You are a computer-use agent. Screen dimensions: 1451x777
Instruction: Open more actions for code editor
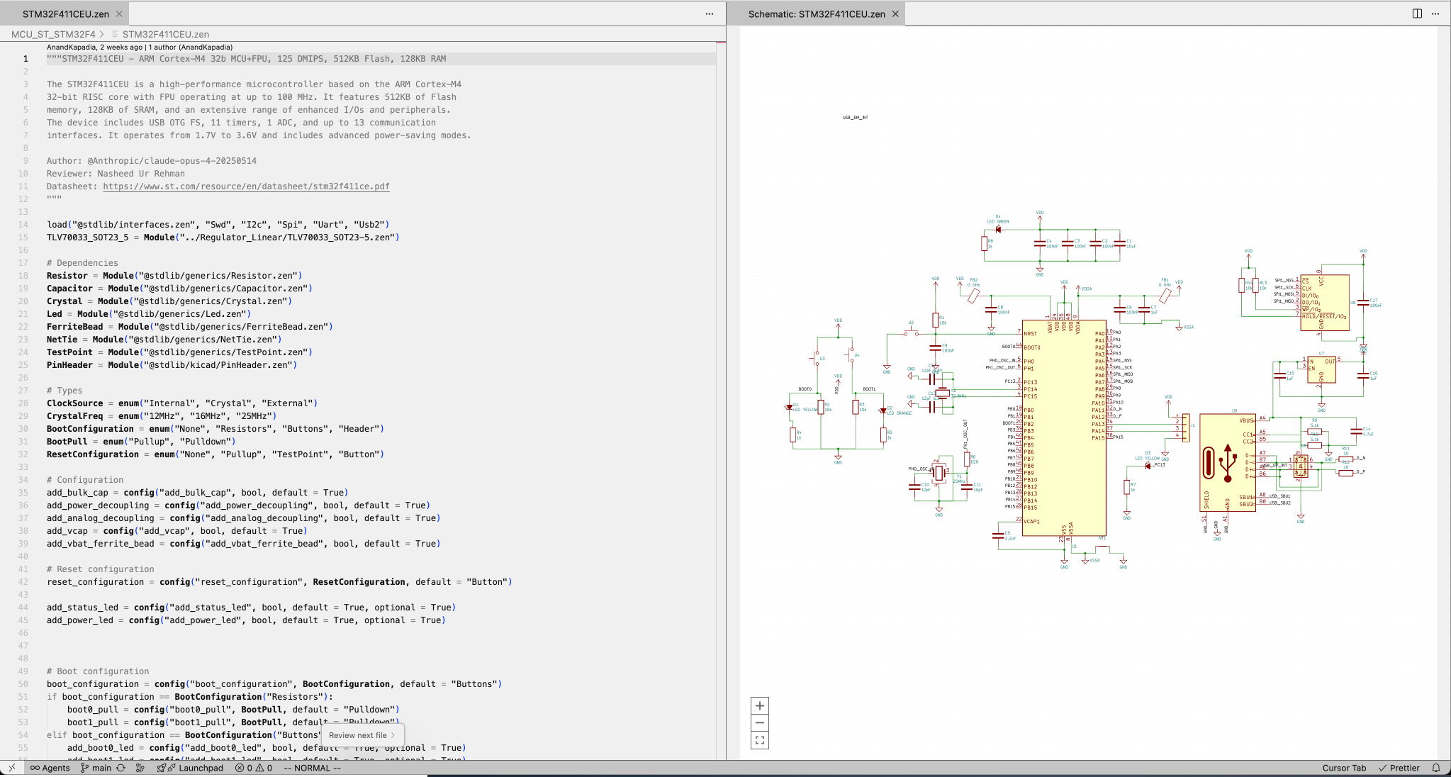709,13
